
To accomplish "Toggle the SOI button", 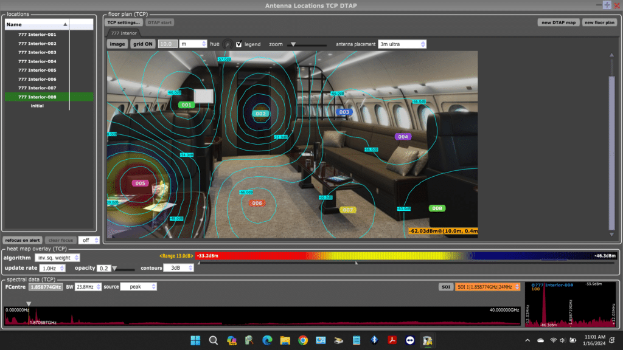I will (446, 287).
